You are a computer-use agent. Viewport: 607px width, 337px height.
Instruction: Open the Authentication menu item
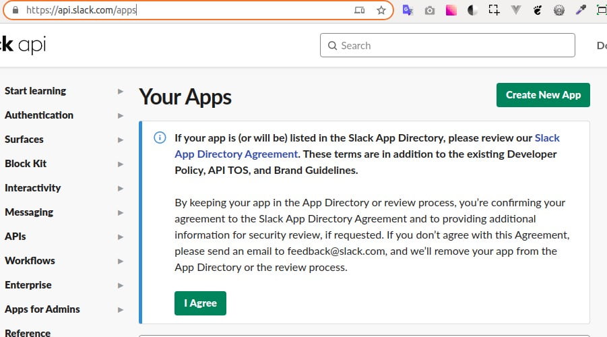tap(38, 115)
